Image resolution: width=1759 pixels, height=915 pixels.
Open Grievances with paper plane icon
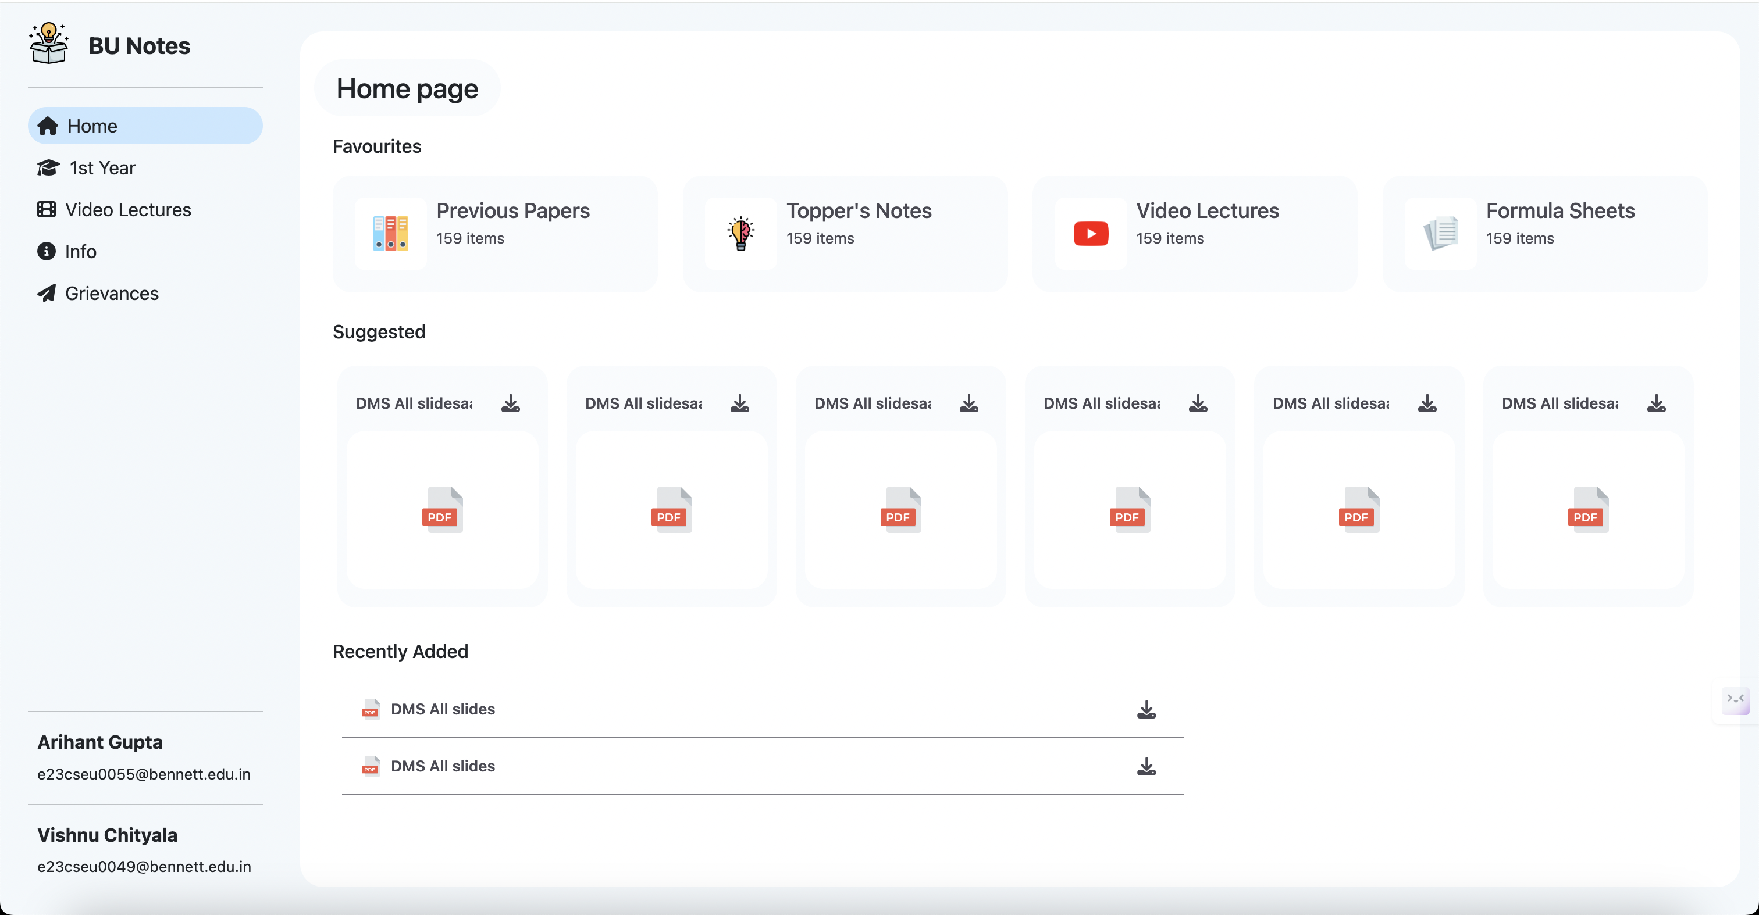pyautogui.click(x=111, y=294)
